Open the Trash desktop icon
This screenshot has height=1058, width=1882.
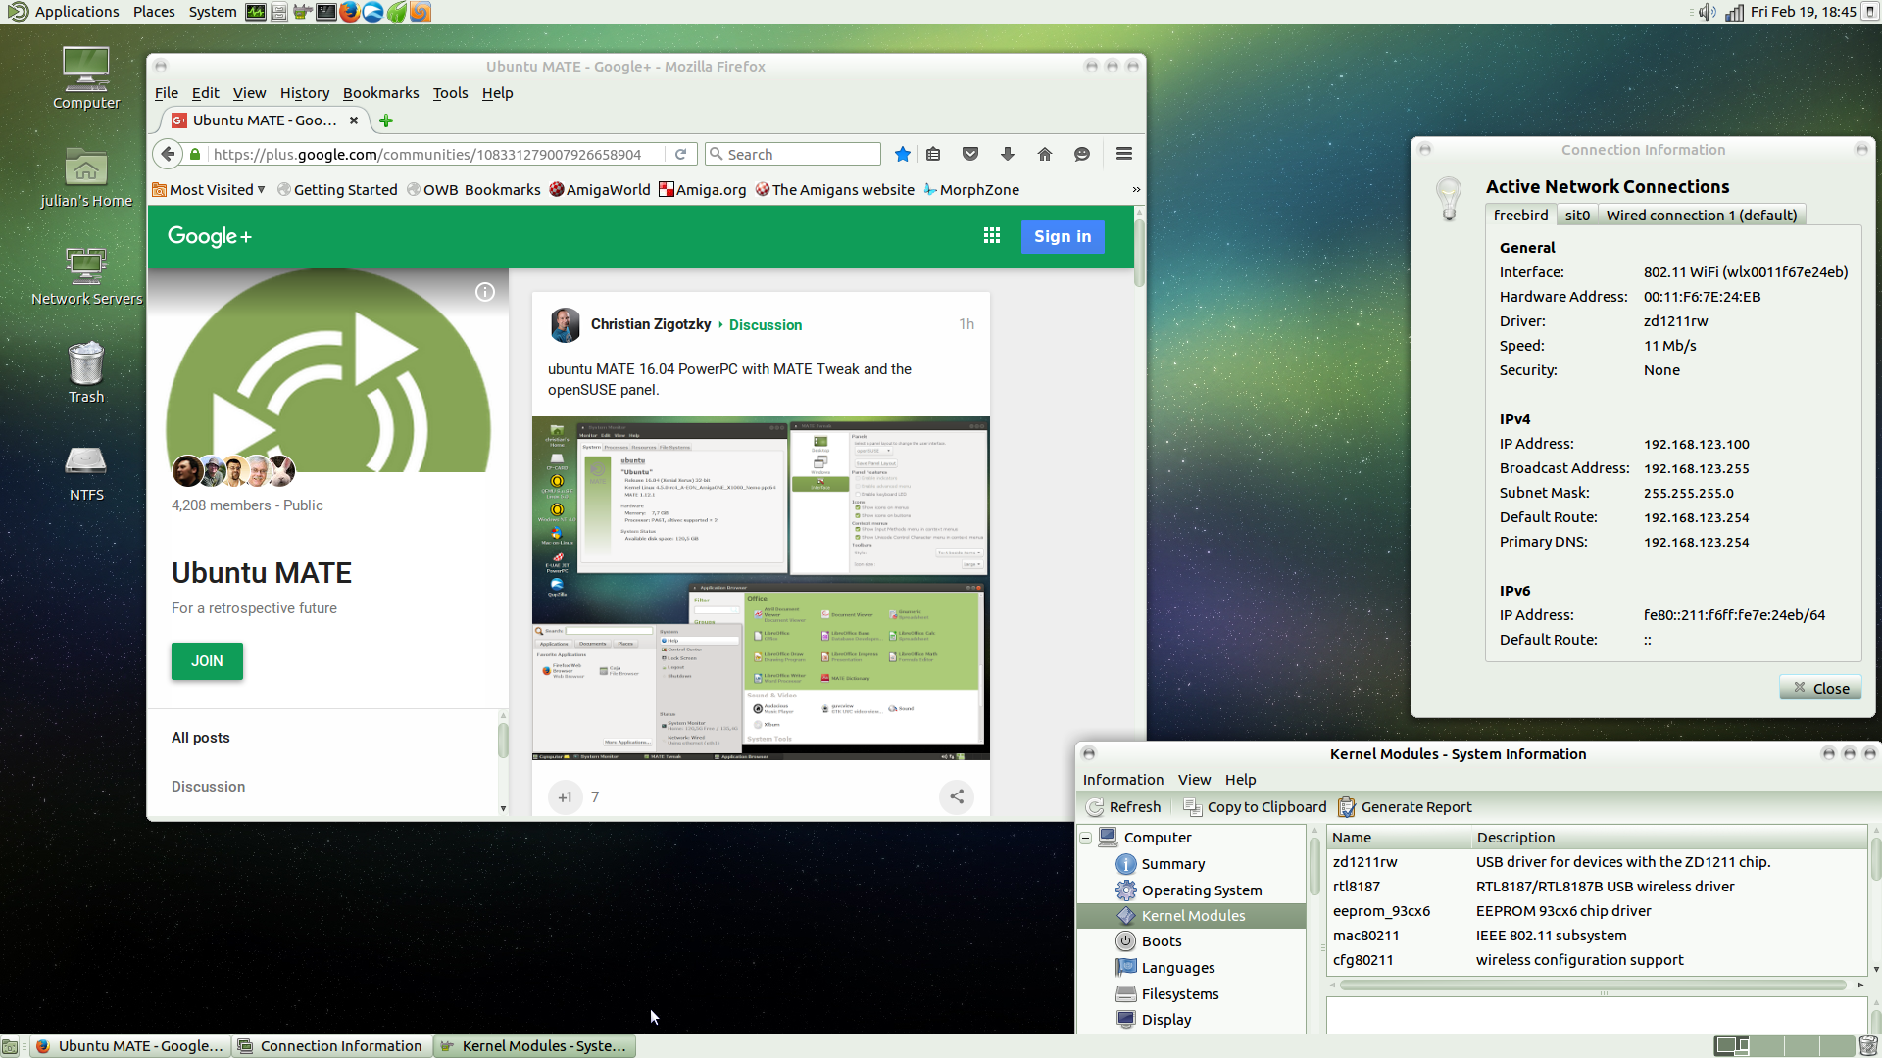click(x=86, y=370)
